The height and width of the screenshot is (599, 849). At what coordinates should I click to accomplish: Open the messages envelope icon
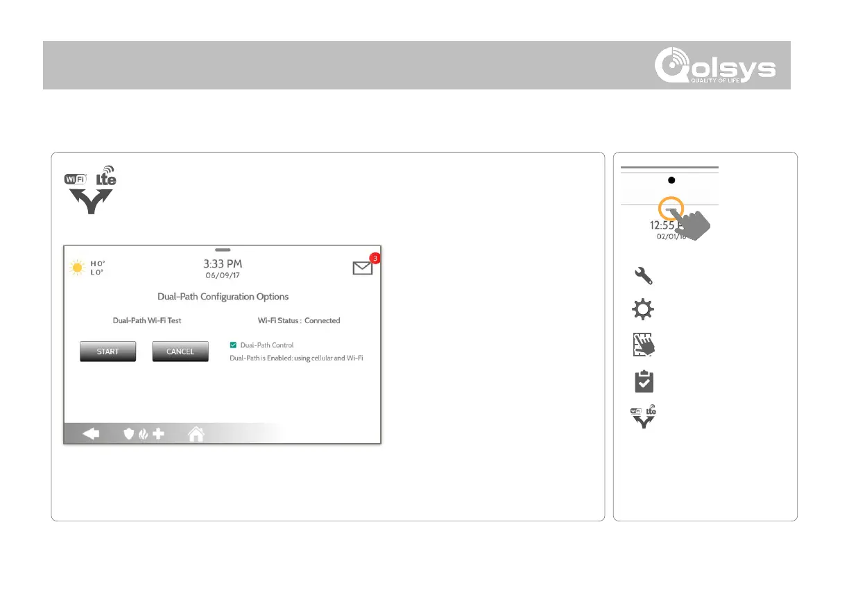363,268
